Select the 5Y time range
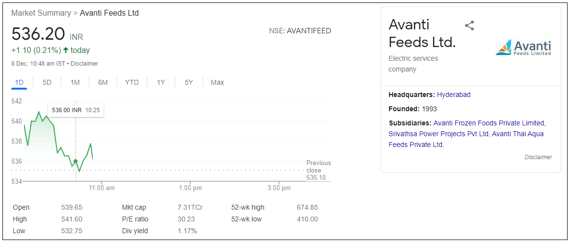Viewport: 570px width, 242px height. [189, 82]
